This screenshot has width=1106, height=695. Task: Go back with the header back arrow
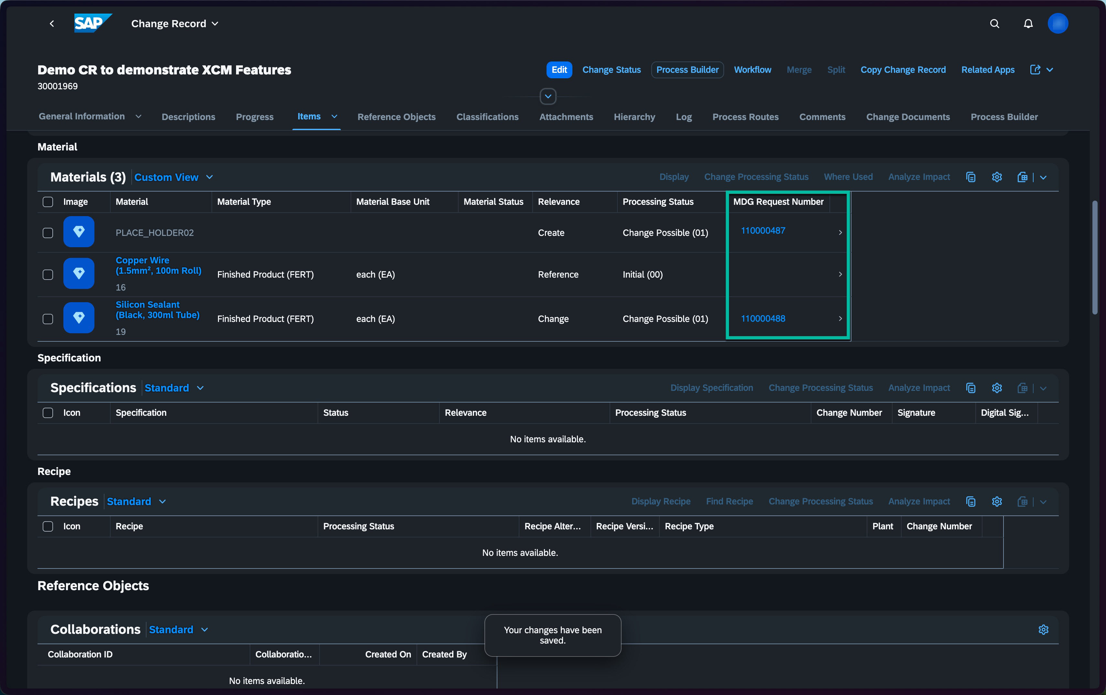(52, 23)
